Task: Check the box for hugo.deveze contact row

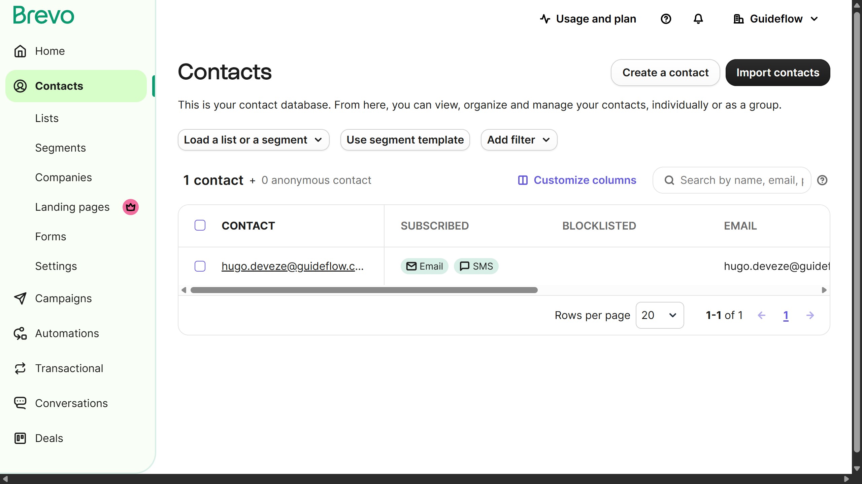Action: (x=200, y=266)
